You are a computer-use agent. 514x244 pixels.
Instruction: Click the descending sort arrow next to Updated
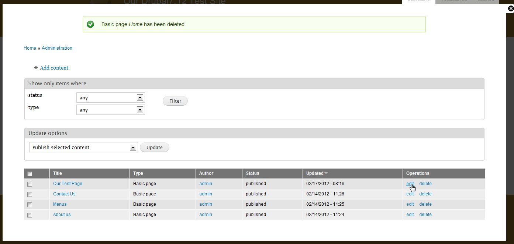[x=326, y=173]
